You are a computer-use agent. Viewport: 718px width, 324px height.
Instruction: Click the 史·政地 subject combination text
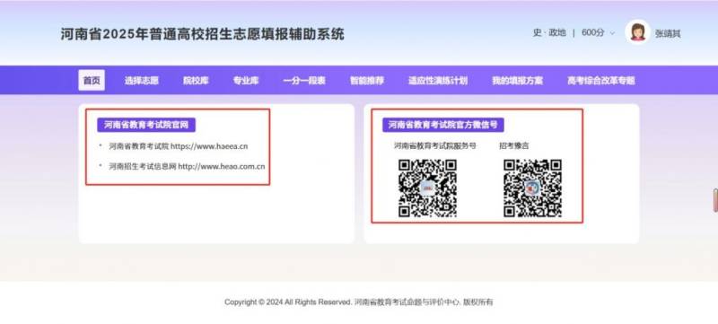point(549,33)
